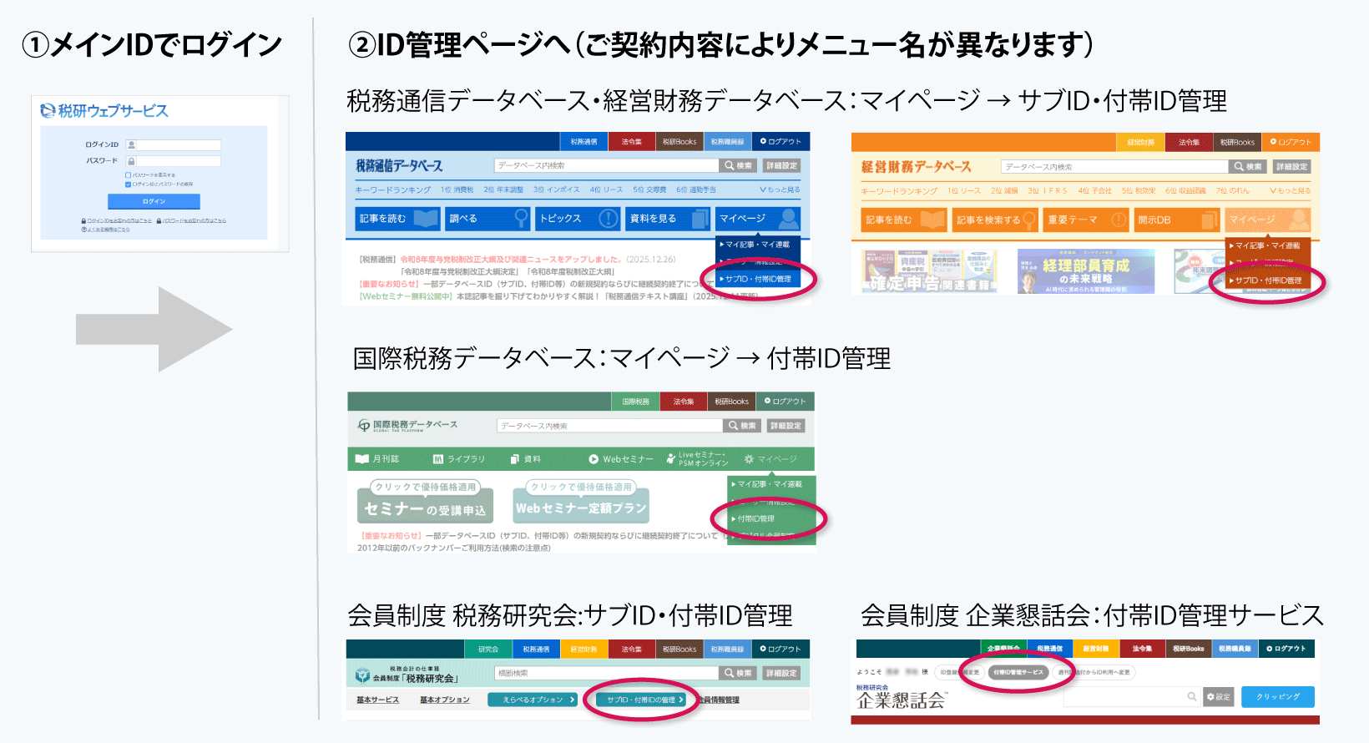The image size is (1369, 743).
Task: Click 横断検索 field in 税務研究会 page
Action: pos(607,673)
